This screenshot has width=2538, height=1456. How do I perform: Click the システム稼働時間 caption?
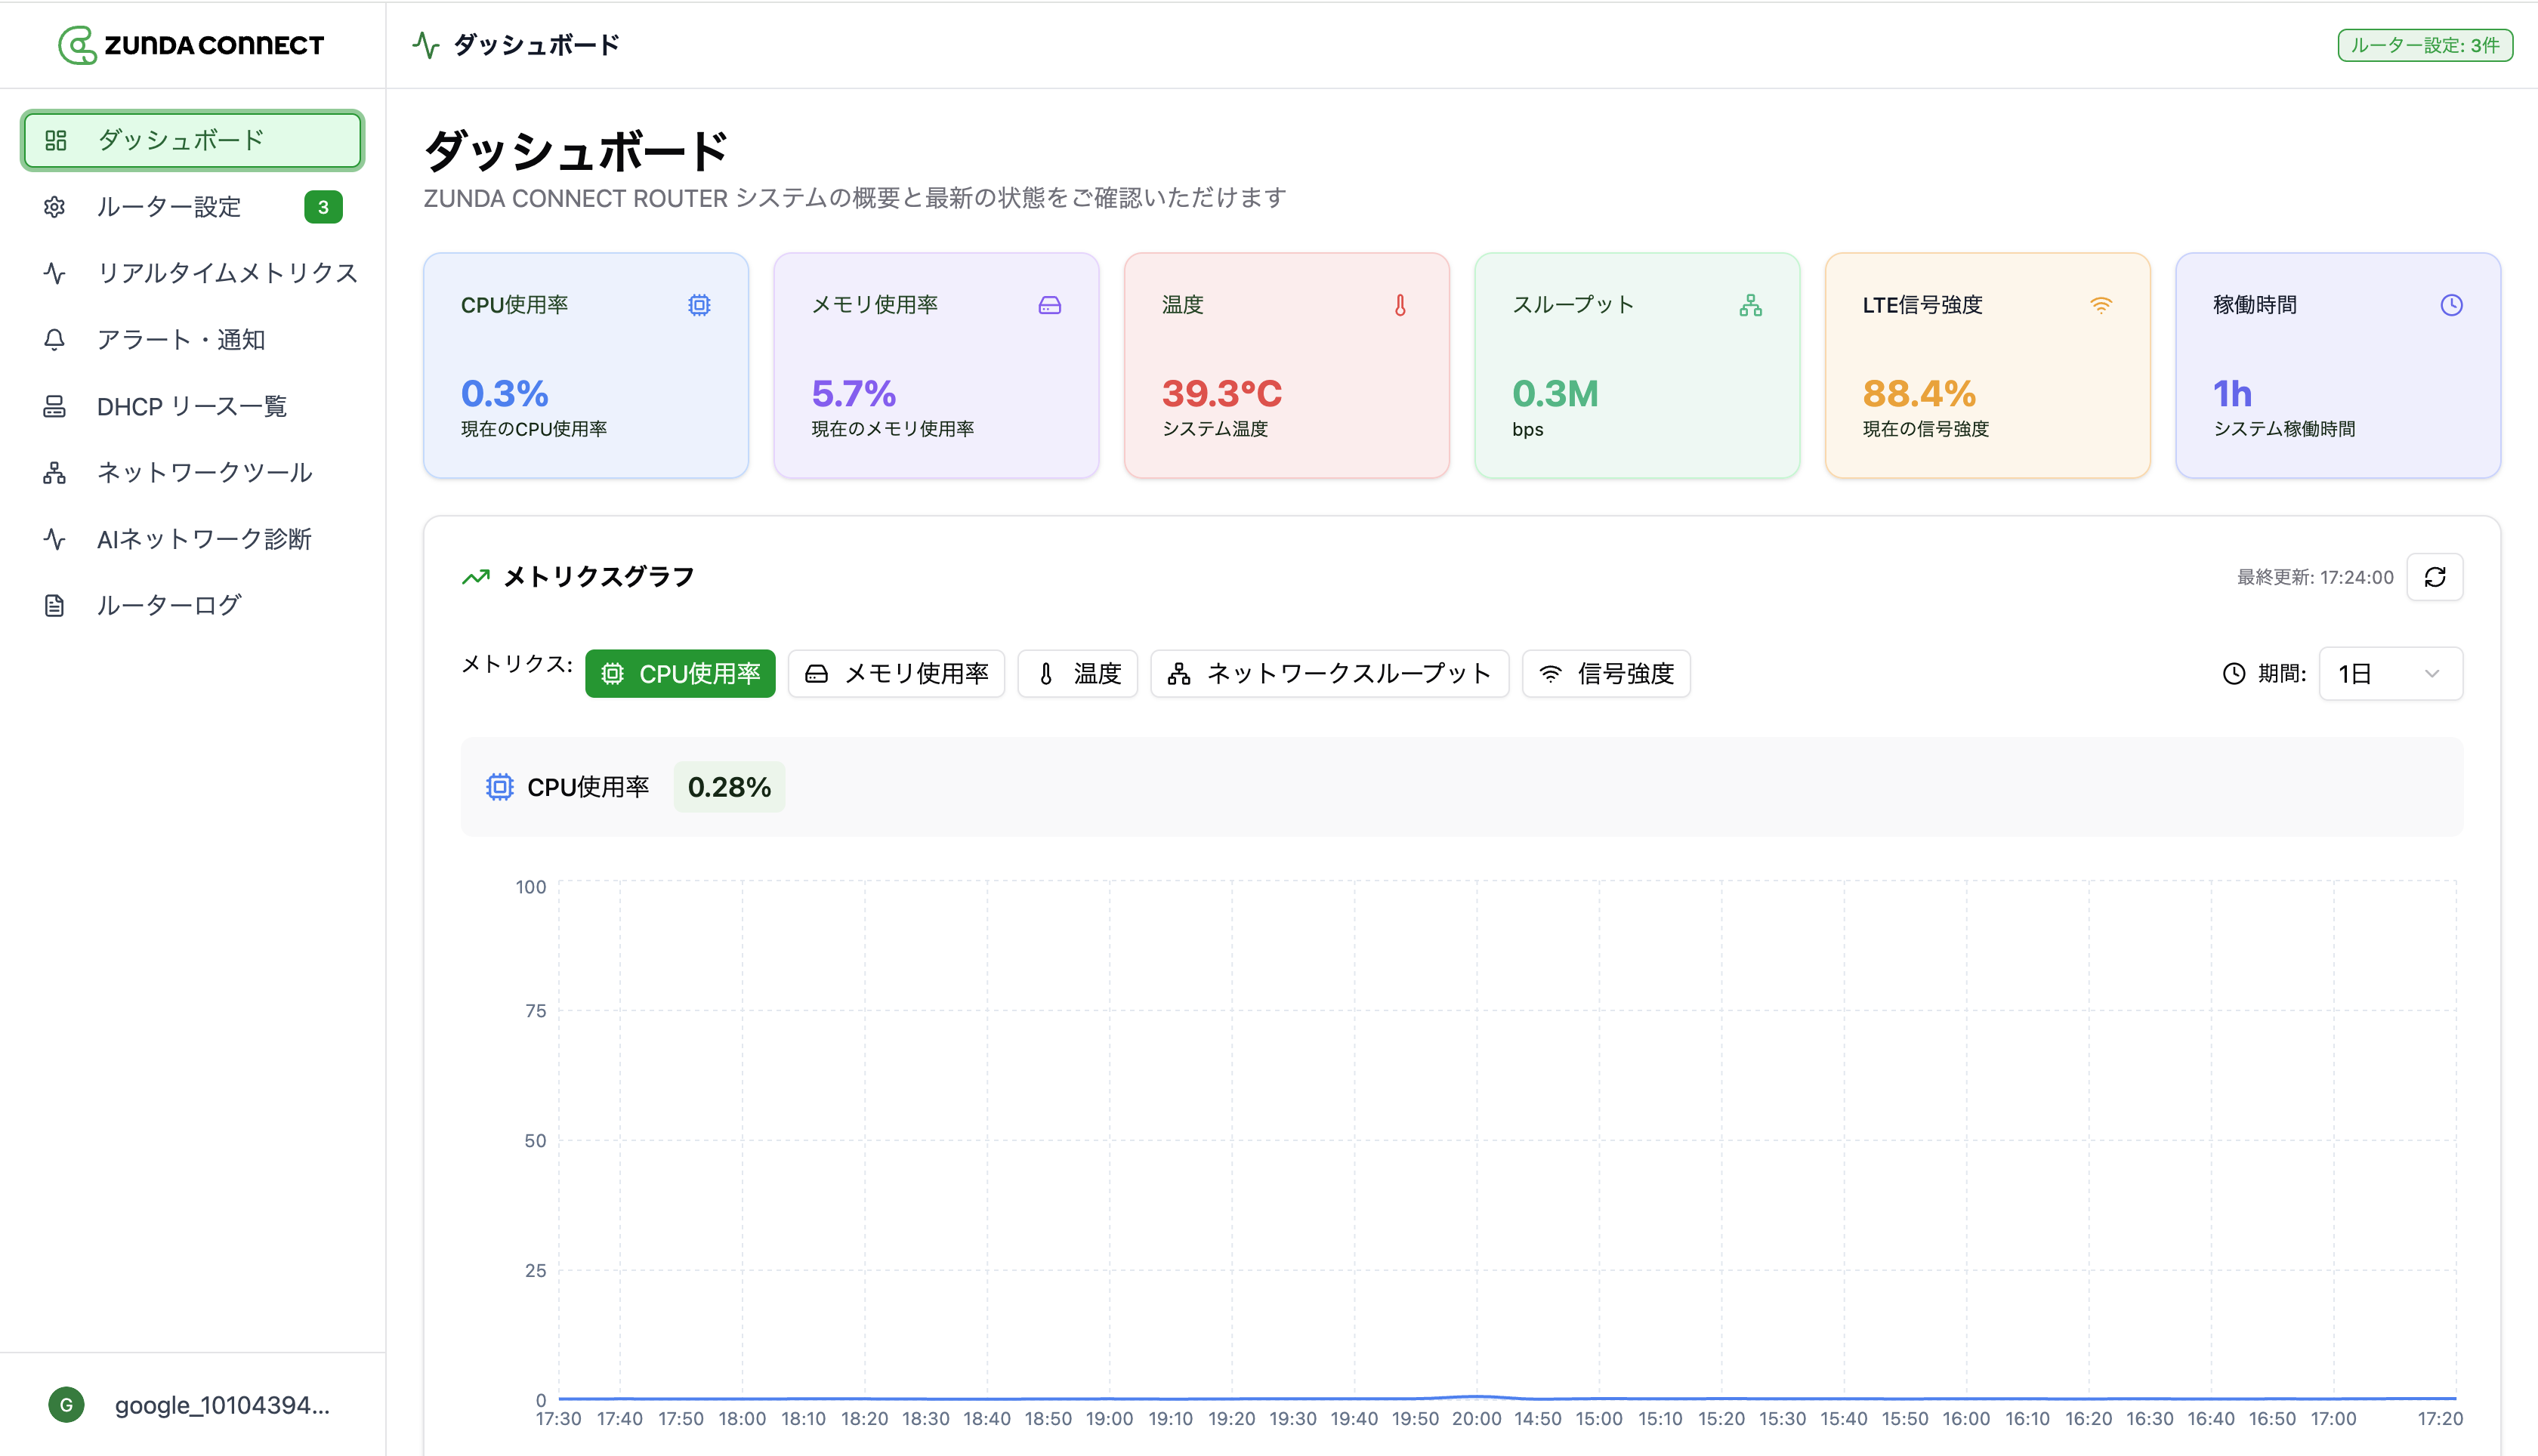(2284, 429)
